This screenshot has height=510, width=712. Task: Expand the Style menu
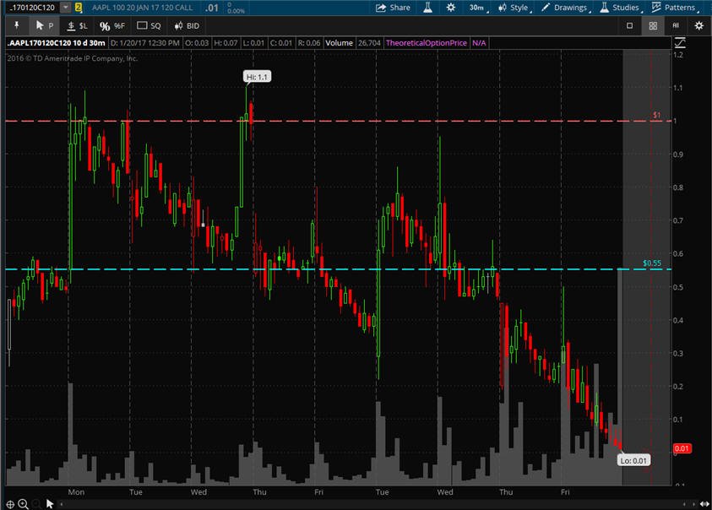click(514, 8)
